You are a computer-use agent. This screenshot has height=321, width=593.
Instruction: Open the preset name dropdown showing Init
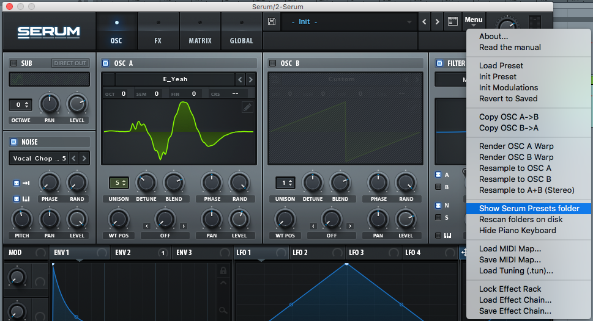tap(350, 21)
